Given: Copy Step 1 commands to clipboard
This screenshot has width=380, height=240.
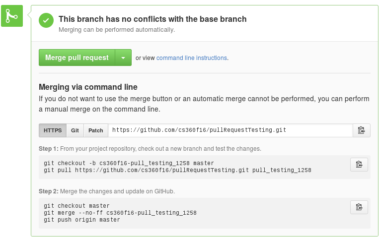Looking at the screenshot, I should (359, 165).
